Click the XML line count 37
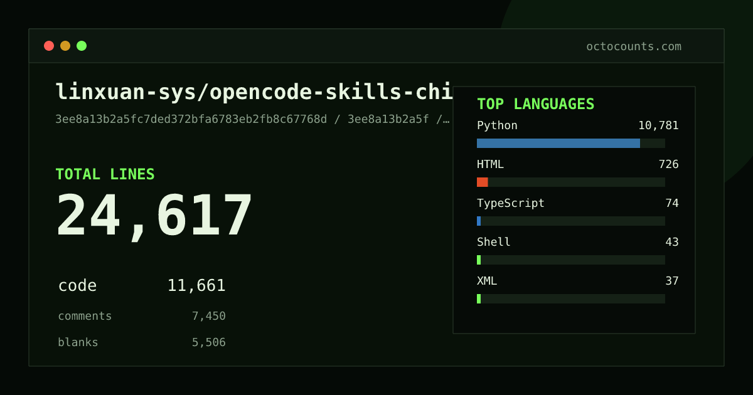The width and height of the screenshot is (753, 395). 672,281
